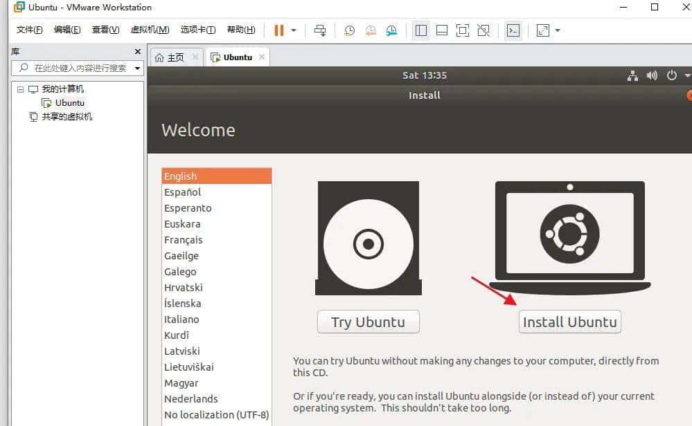
Task: Toggle the thumbnail bar view
Action: [x=441, y=30]
